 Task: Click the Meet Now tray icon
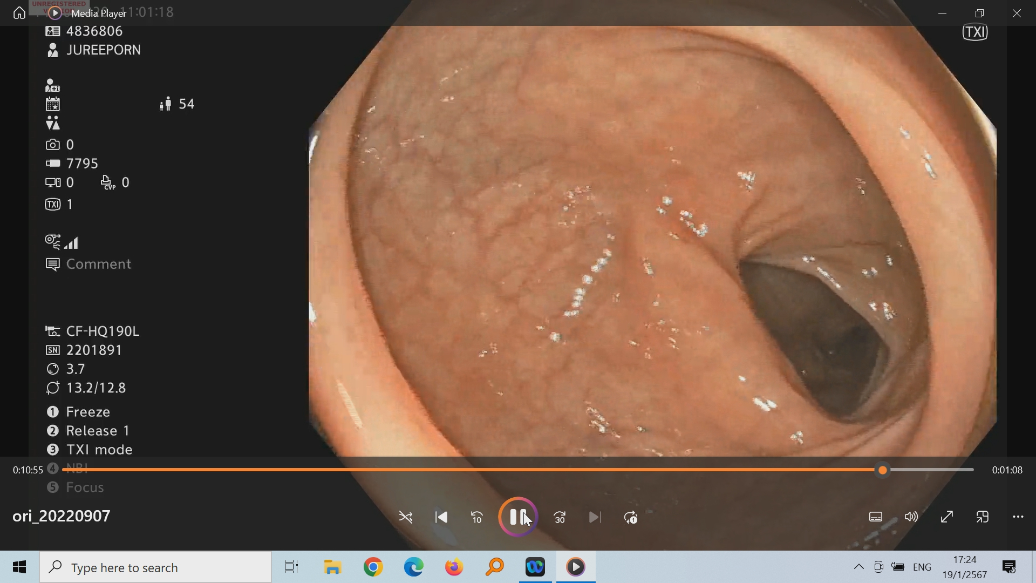click(878, 567)
